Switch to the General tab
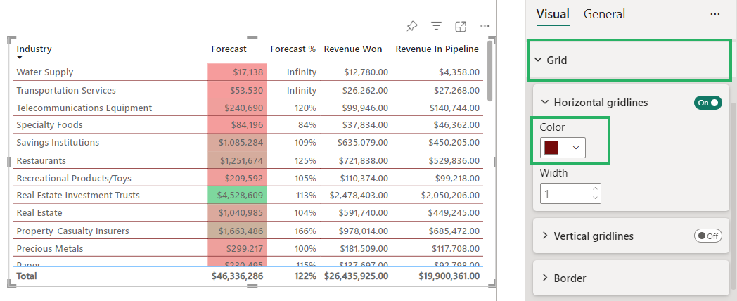The height and width of the screenshot is (301, 737). tap(604, 14)
